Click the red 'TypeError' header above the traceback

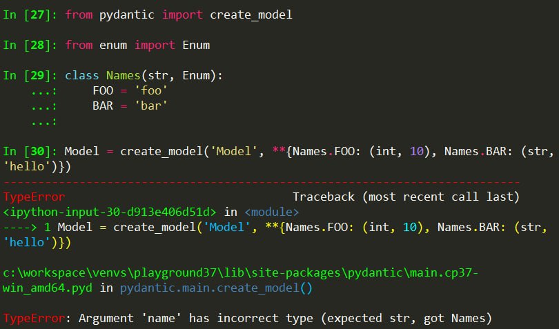tap(34, 197)
